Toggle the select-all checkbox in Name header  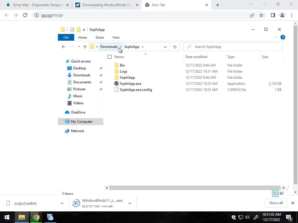[x=109, y=57]
